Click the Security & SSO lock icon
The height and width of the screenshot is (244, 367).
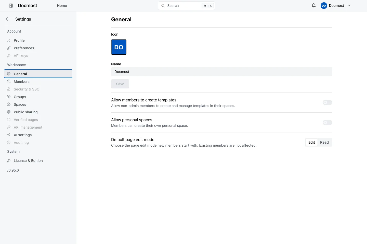(x=9, y=89)
